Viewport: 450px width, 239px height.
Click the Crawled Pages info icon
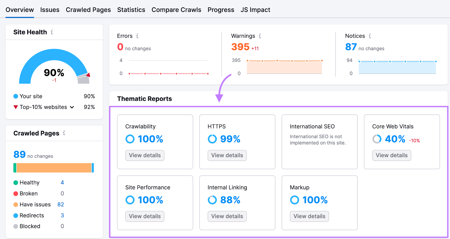[x=64, y=133]
